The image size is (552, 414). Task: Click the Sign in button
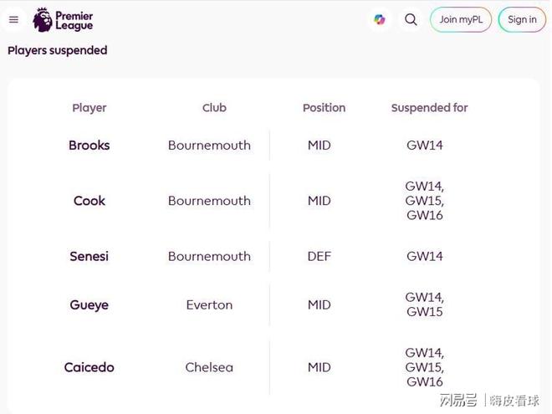[x=522, y=19]
